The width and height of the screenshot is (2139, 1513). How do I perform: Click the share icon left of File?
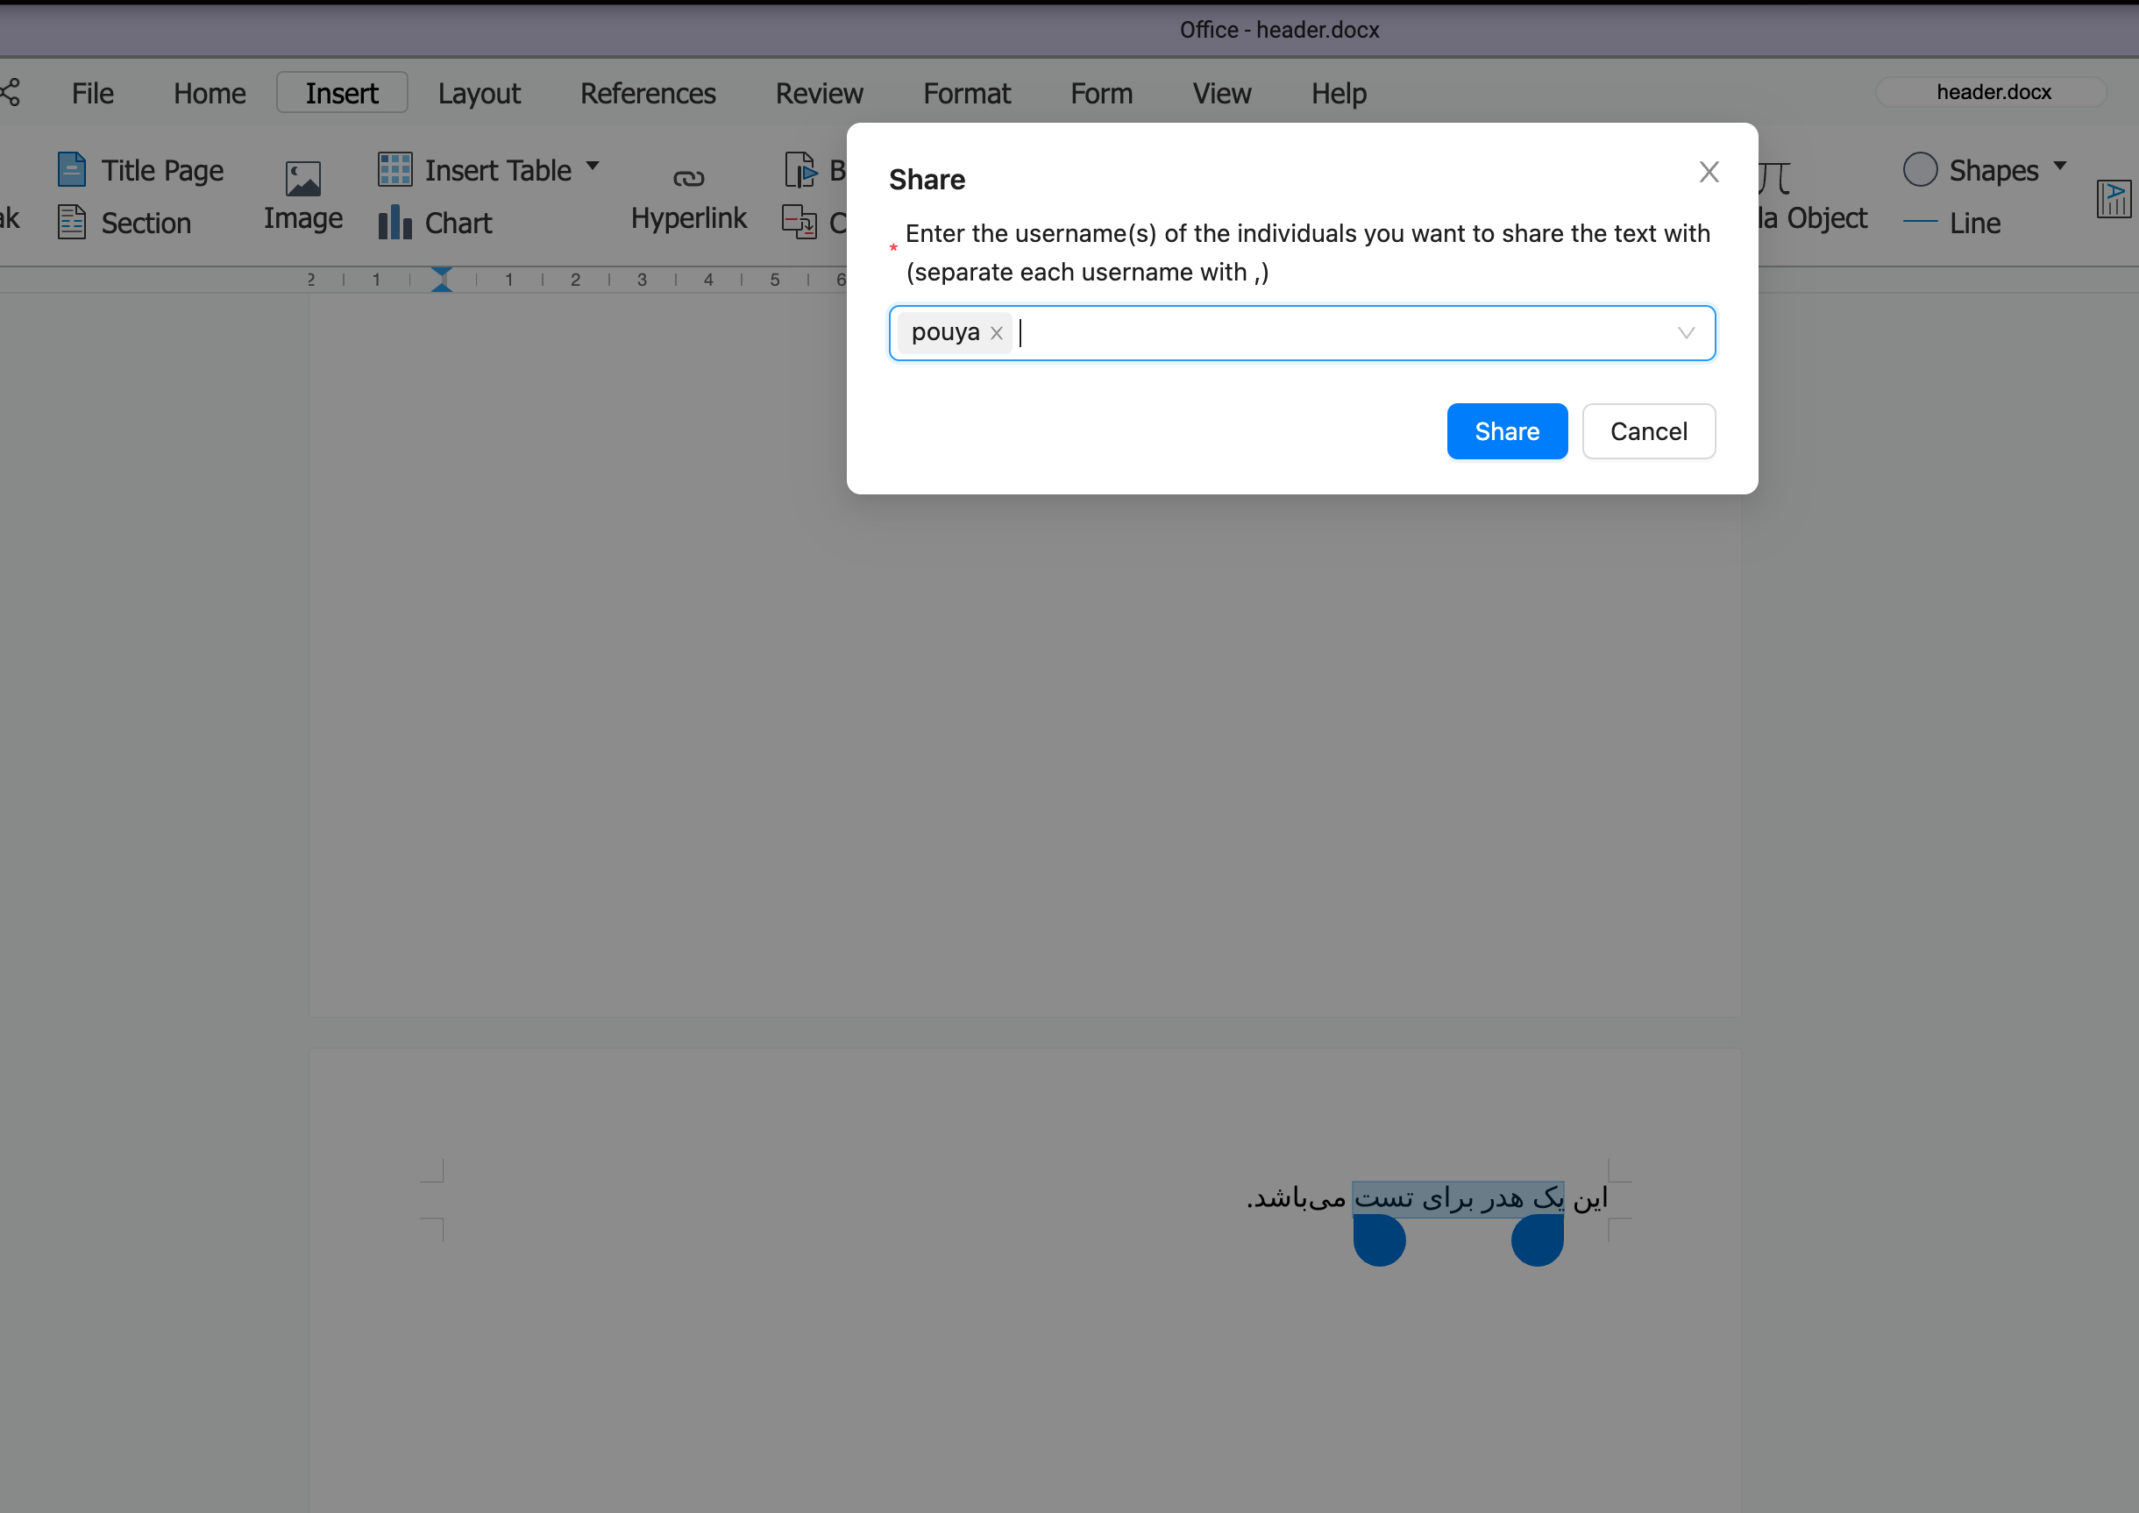pyautogui.click(x=11, y=93)
